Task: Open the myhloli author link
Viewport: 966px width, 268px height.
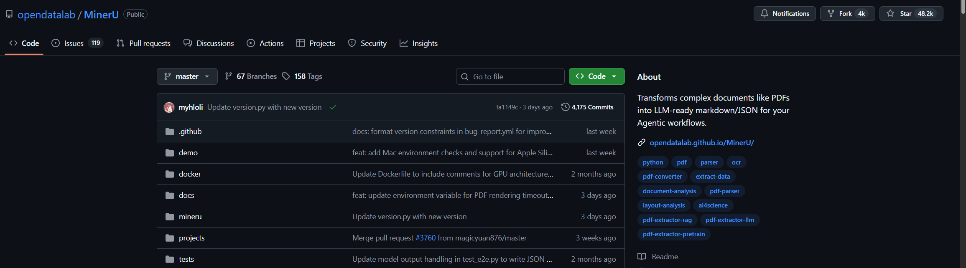Action: tap(191, 107)
